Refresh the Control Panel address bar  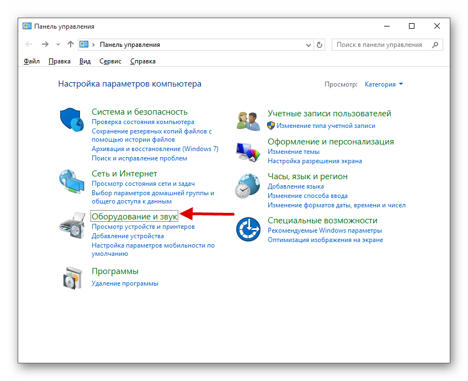point(320,45)
